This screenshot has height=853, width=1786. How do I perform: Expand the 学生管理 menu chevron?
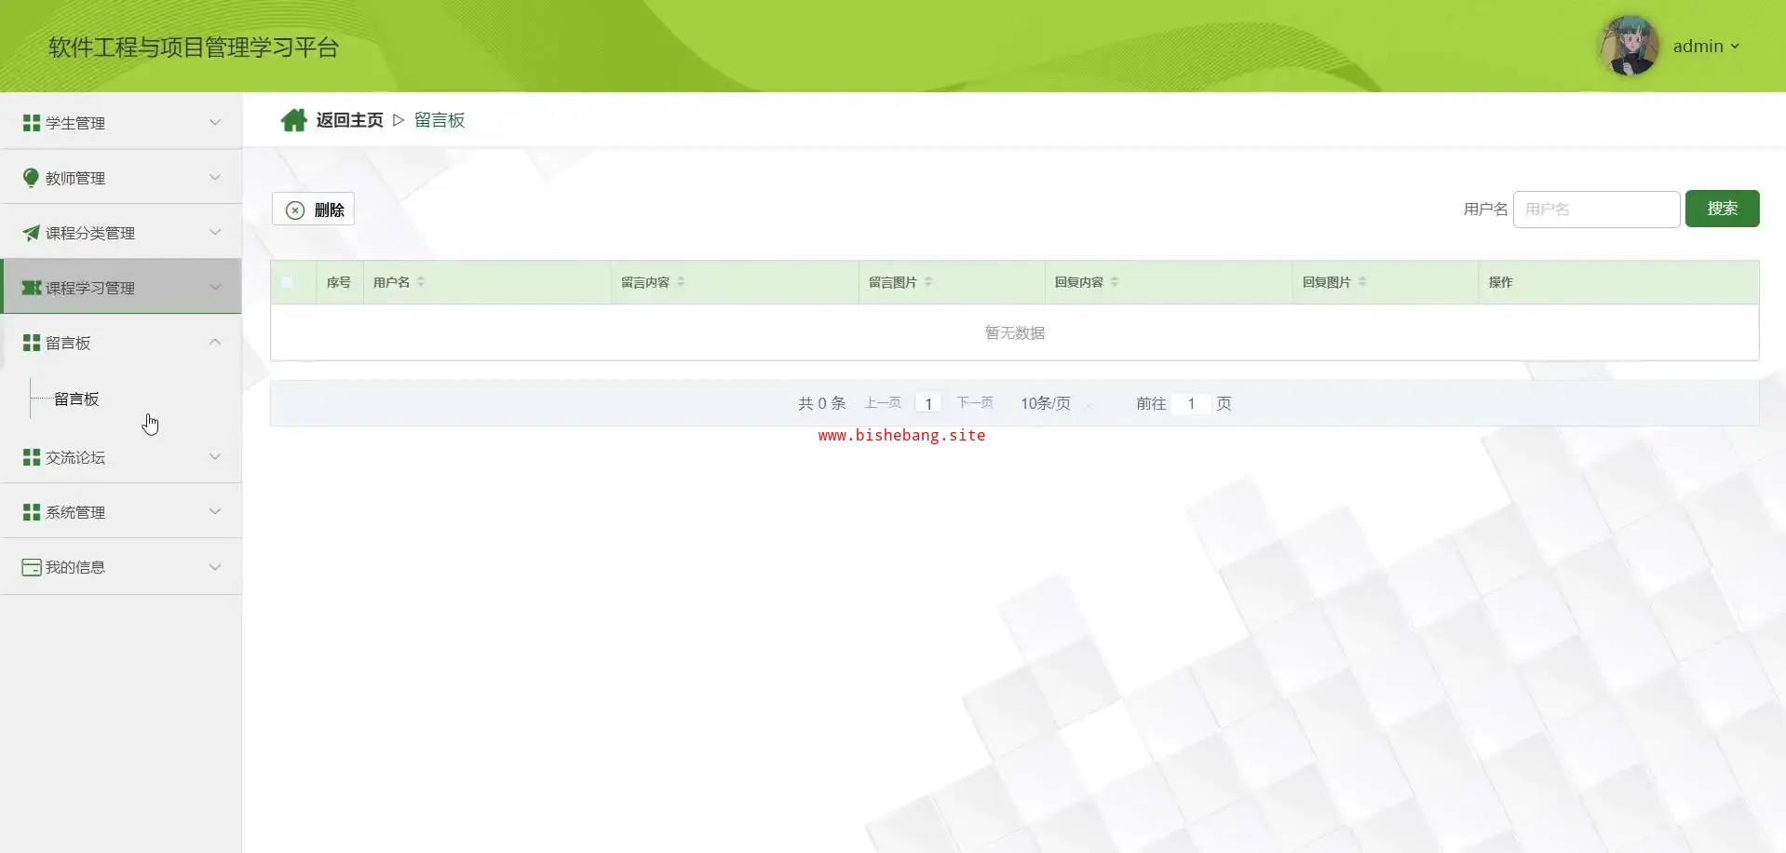(215, 122)
